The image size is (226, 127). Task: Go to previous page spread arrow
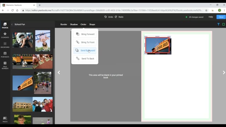[59, 72]
